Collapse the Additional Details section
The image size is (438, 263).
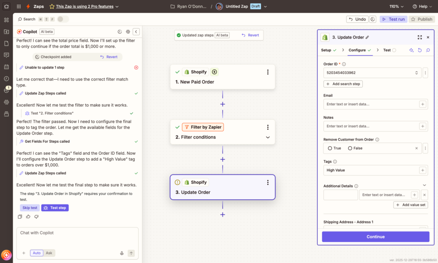[x=424, y=185]
